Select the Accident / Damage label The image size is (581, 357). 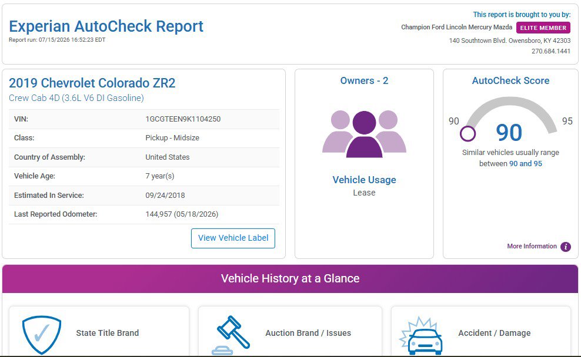point(495,333)
